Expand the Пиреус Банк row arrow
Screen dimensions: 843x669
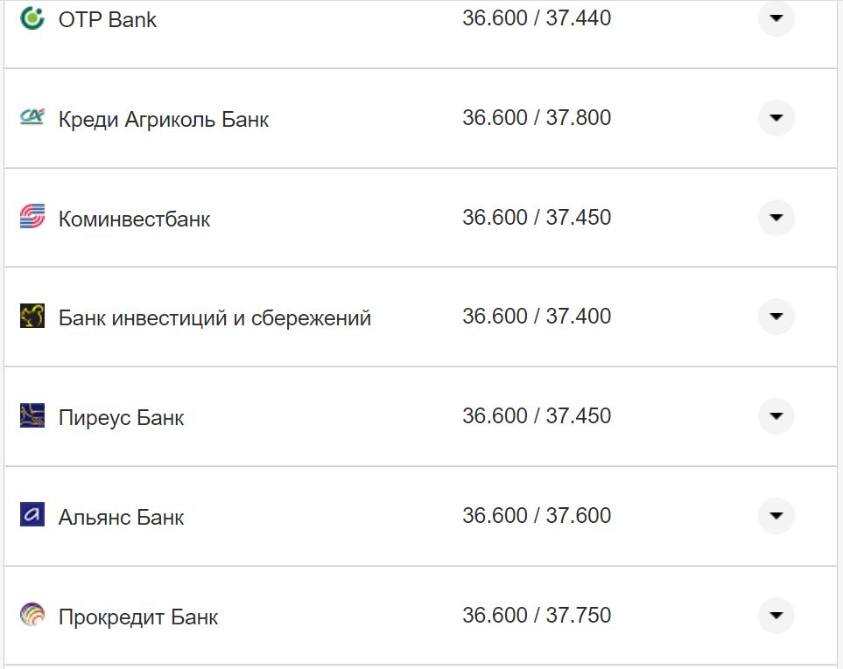pyautogui.click(x=776, y=416)
